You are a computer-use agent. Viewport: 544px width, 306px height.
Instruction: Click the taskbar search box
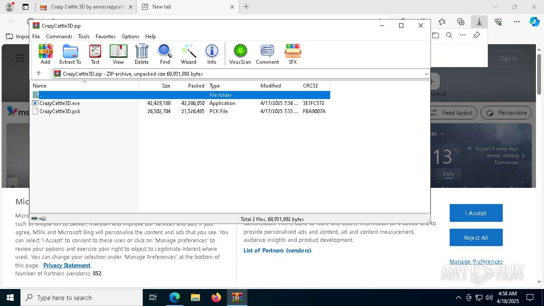(82, 297)
